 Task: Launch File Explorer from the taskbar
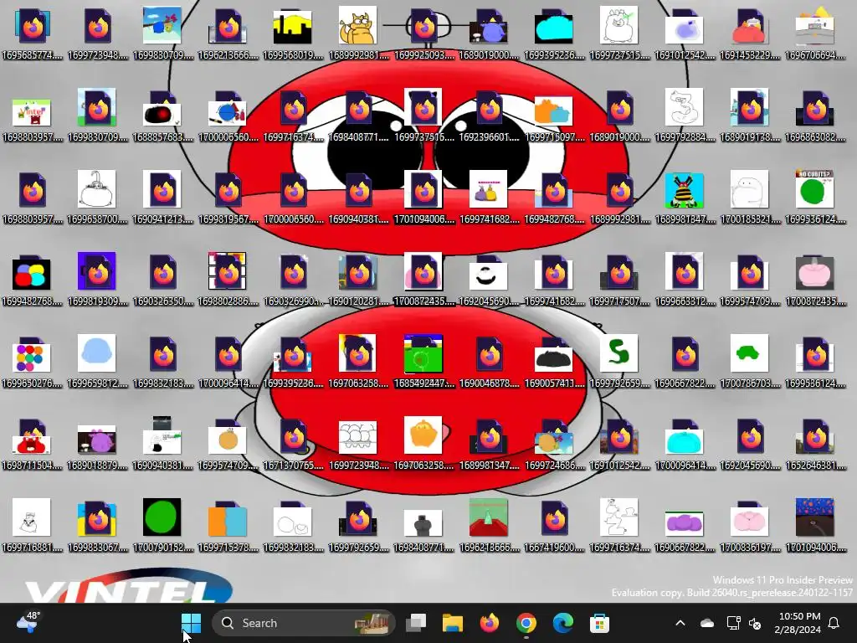[453, 623]
